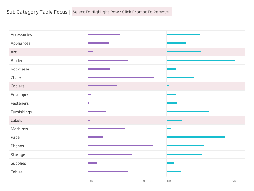Toggle highlight on the Labels row
Viewport: 254px width, 191px height.
tap(17, 121)
